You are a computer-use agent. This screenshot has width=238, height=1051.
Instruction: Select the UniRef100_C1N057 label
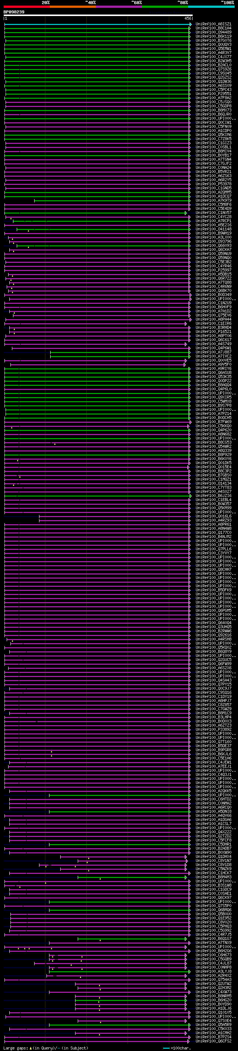click(213, 213)
